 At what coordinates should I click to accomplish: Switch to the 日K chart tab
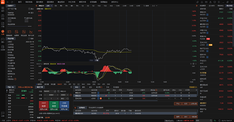click(56, 6)
